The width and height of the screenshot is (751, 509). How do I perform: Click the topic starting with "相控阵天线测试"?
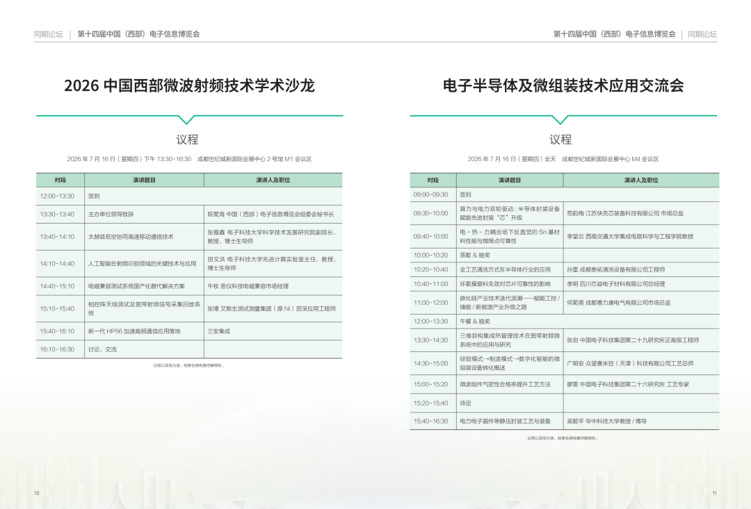(144, 308)
